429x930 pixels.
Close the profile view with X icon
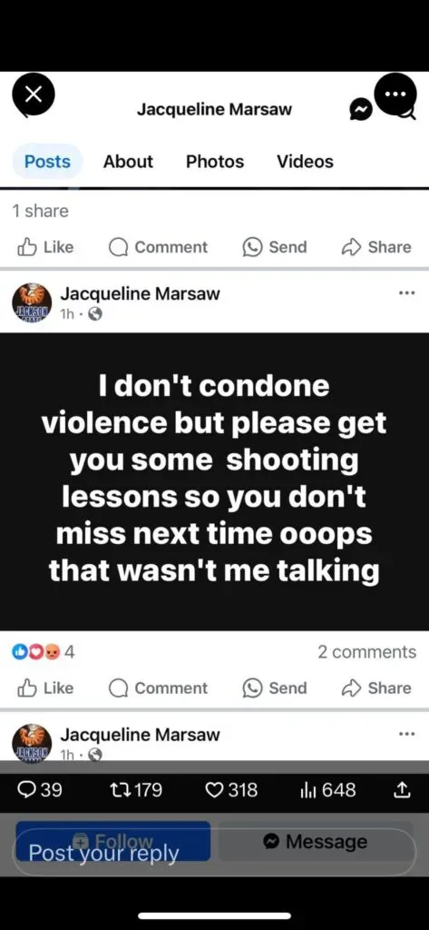point(34,95)
